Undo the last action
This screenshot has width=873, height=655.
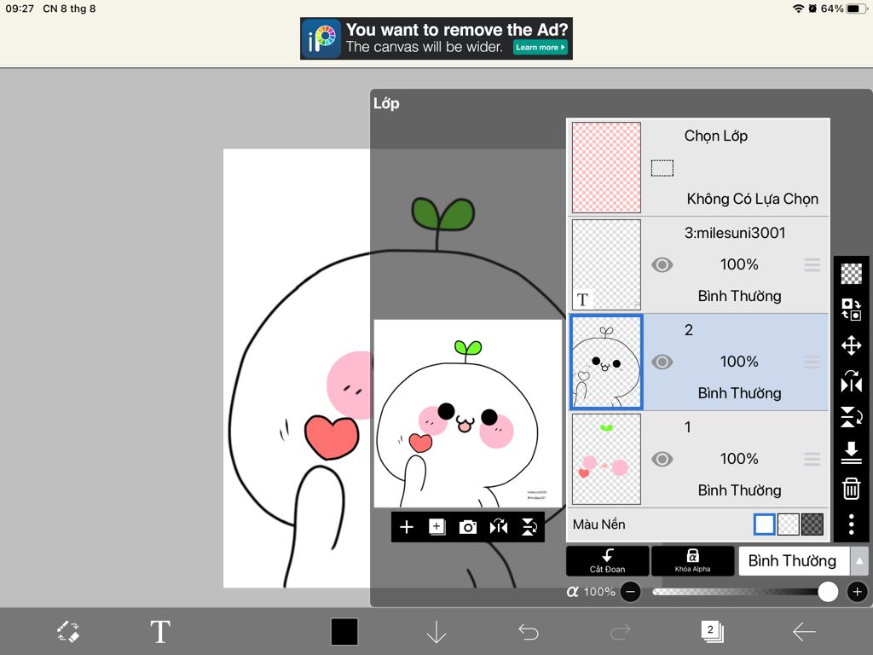529,632
